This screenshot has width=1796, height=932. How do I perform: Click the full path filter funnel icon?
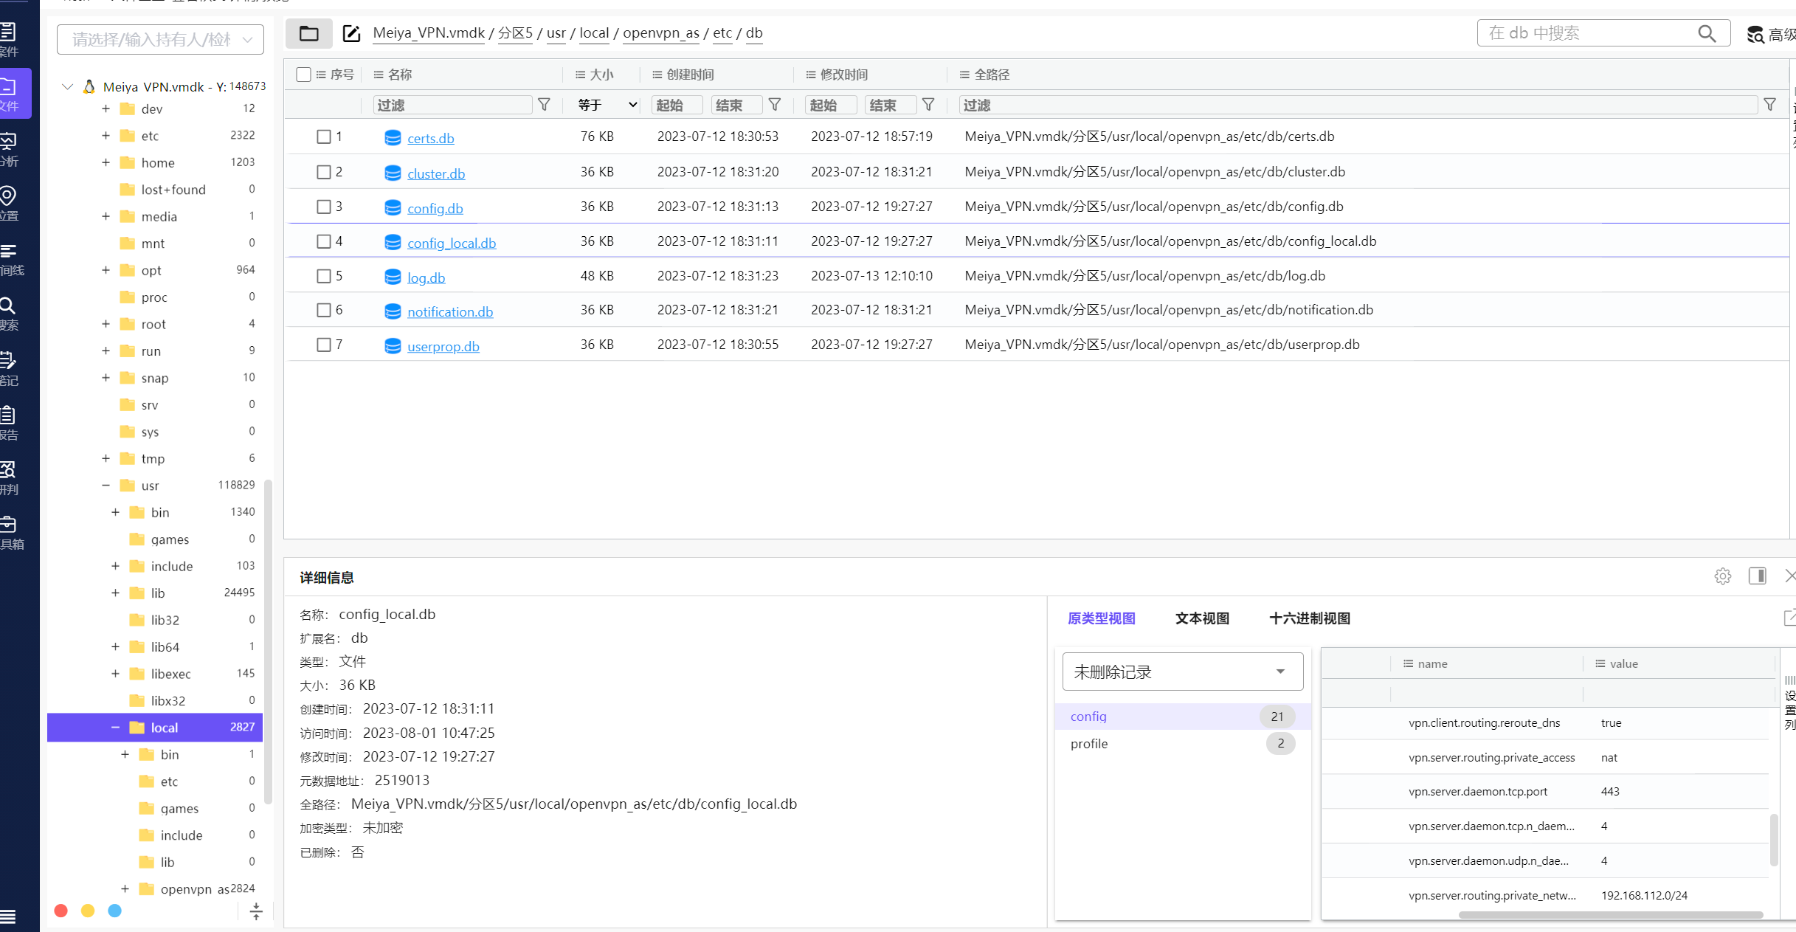tap(1769, 105)
